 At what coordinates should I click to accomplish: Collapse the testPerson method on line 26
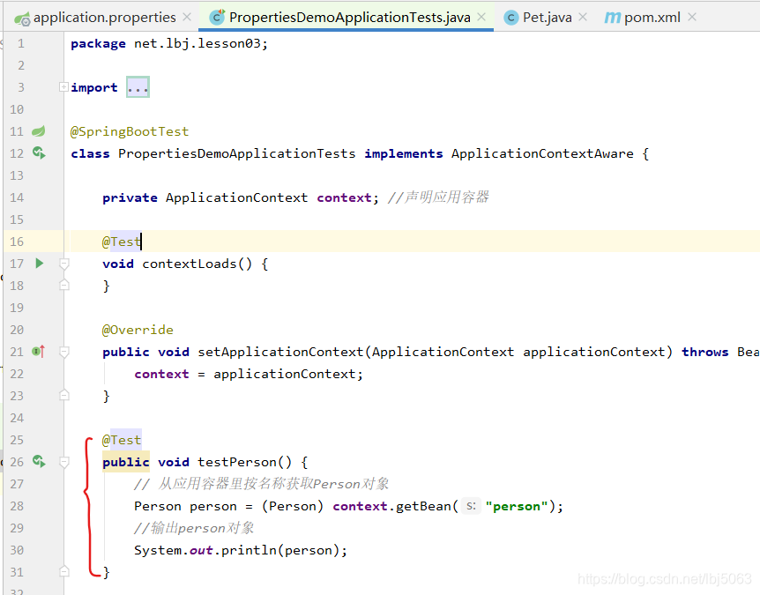(64, 462)
